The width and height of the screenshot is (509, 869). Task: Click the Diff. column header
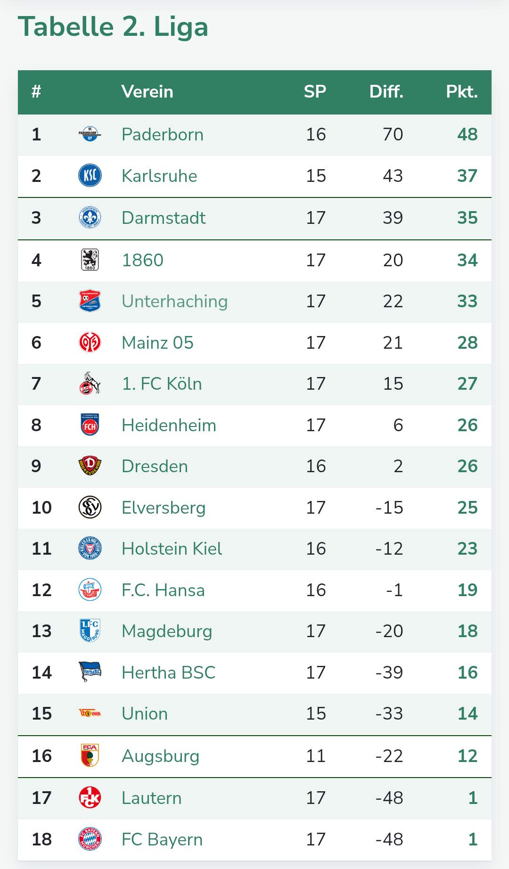386,92
